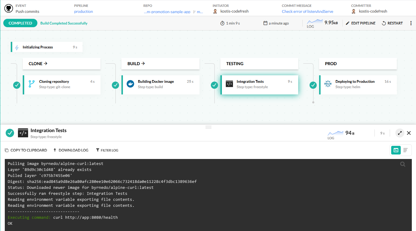Image resolution: width=416 pixels, height=231 pixels.
Task: Expand the step log panel to fullscreen
Action: click(x=400, y=133)
